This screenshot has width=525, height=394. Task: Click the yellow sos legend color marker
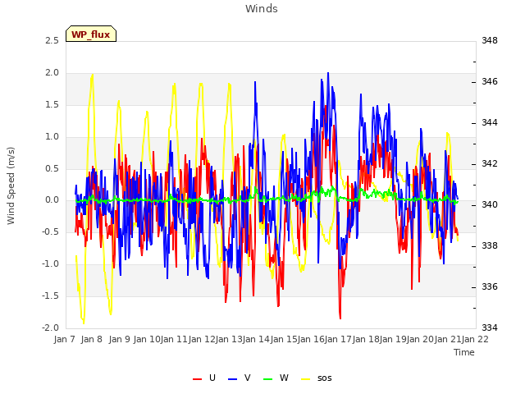(x=306, y=379)
